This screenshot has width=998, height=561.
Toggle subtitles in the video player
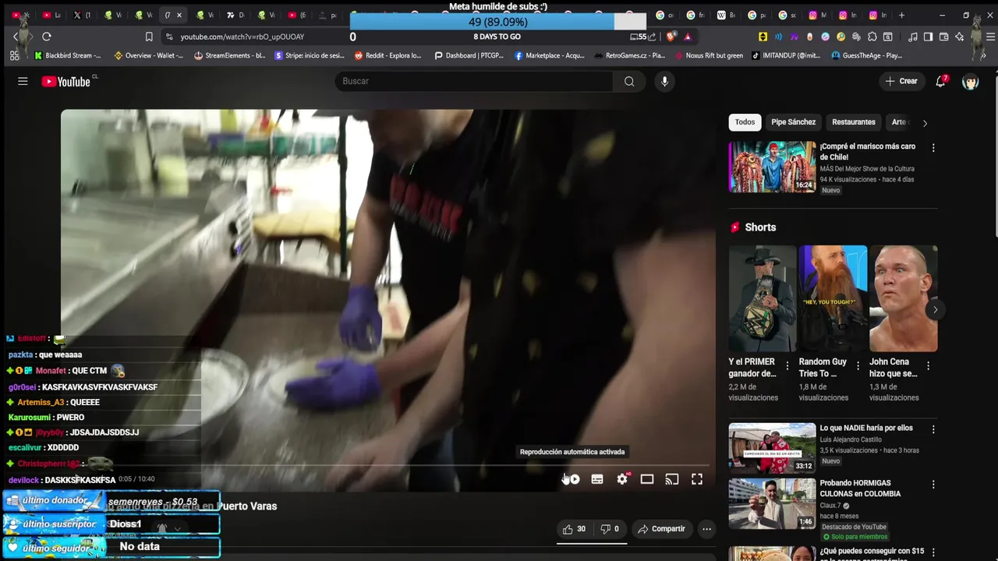[x=597, y=479]
